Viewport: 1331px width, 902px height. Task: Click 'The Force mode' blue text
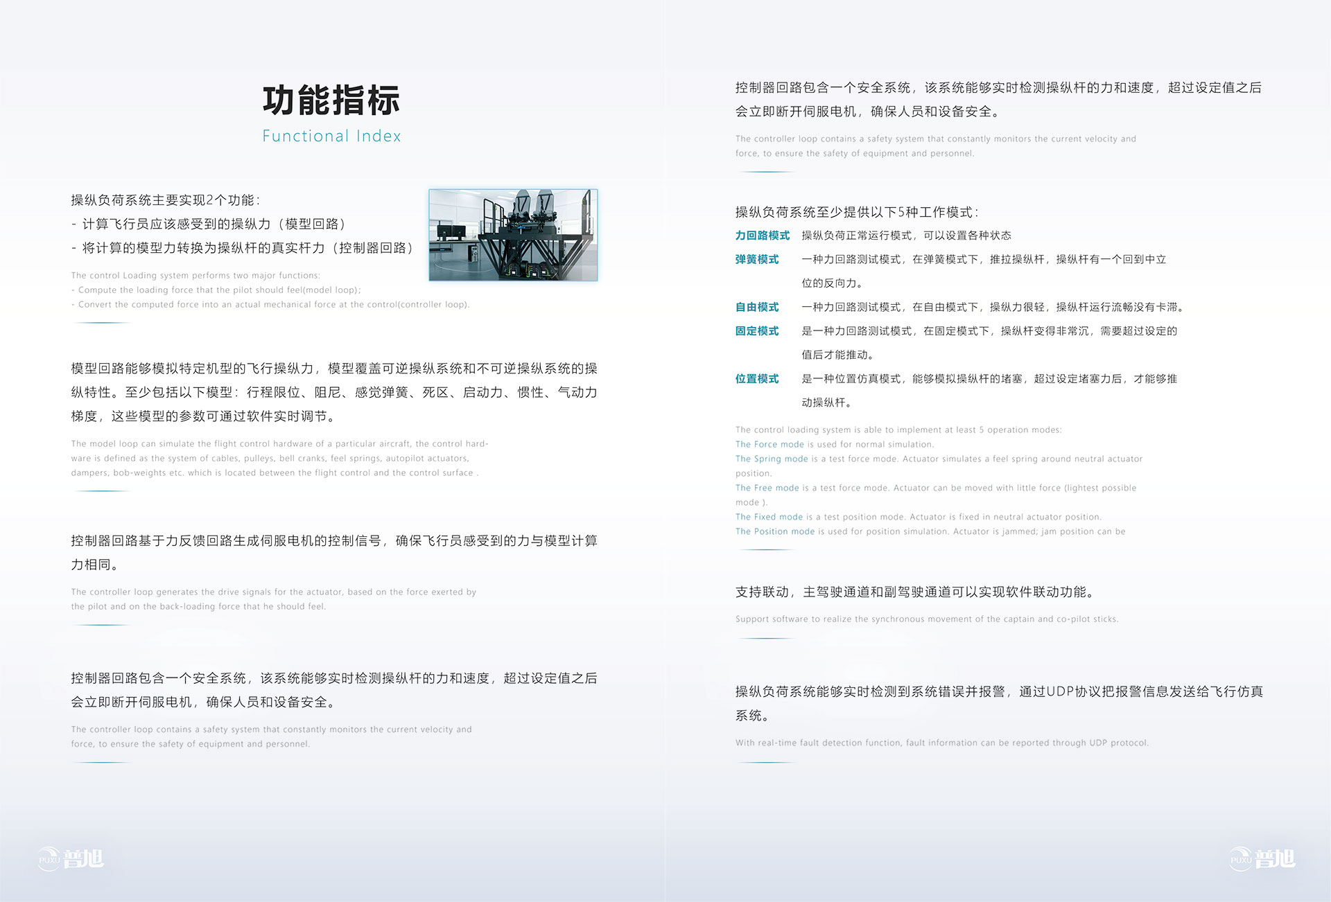(x=769, y=445)
